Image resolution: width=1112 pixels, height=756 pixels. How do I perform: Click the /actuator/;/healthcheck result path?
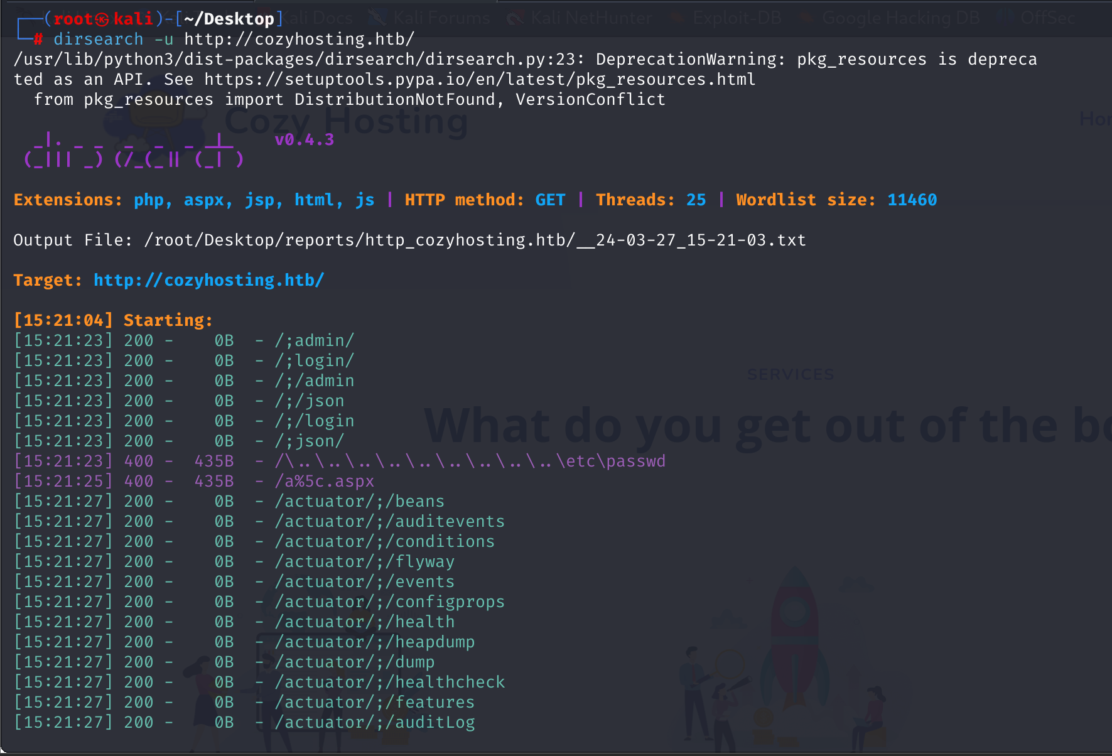click(x=390, y=683)
